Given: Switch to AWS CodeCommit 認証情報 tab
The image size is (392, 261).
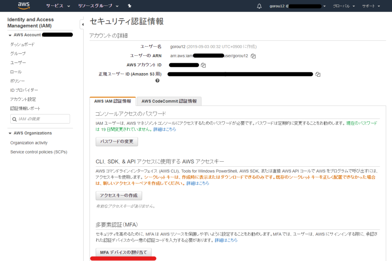Looking at the screenshot, I should (x=169, y=101).
